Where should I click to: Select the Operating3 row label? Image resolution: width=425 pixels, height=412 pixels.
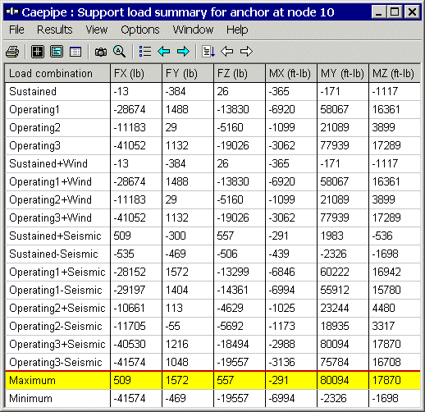click(x=34, y=145)
